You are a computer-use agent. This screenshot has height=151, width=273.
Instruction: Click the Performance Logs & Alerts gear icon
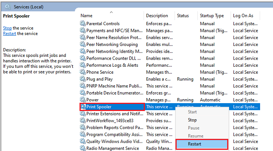point(83,65)
